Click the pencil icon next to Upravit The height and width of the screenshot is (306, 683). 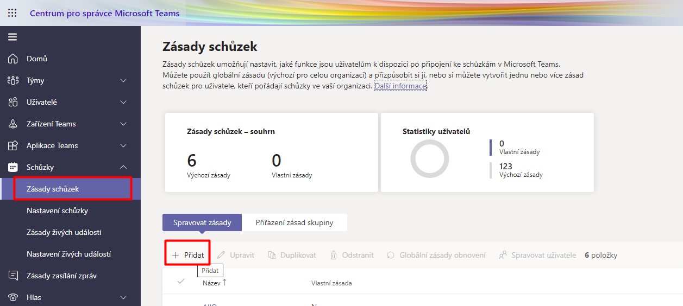click(221, 255)
